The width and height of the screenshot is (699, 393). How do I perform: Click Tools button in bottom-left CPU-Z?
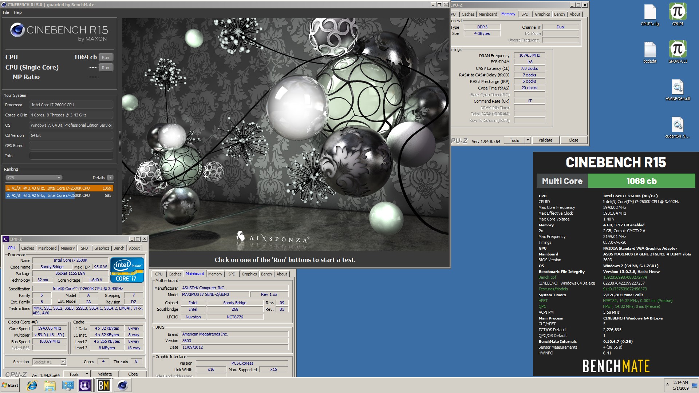tap(74, 374)
